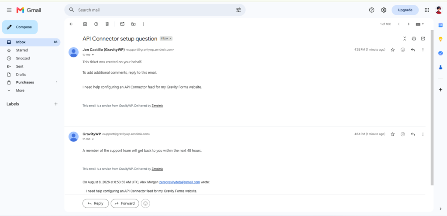Click the Forward button
Screen dimensions: 447x216
point(125,203)
